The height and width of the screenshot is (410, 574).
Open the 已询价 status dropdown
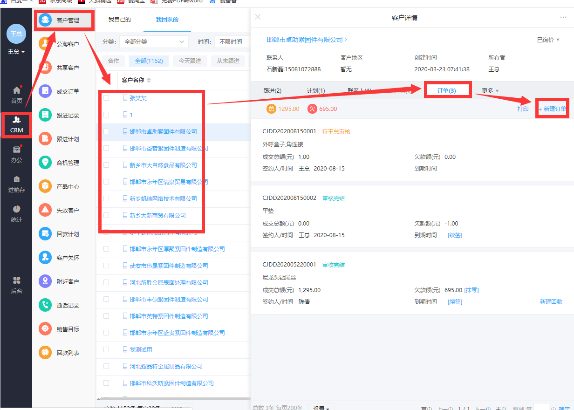click(548, 40)
